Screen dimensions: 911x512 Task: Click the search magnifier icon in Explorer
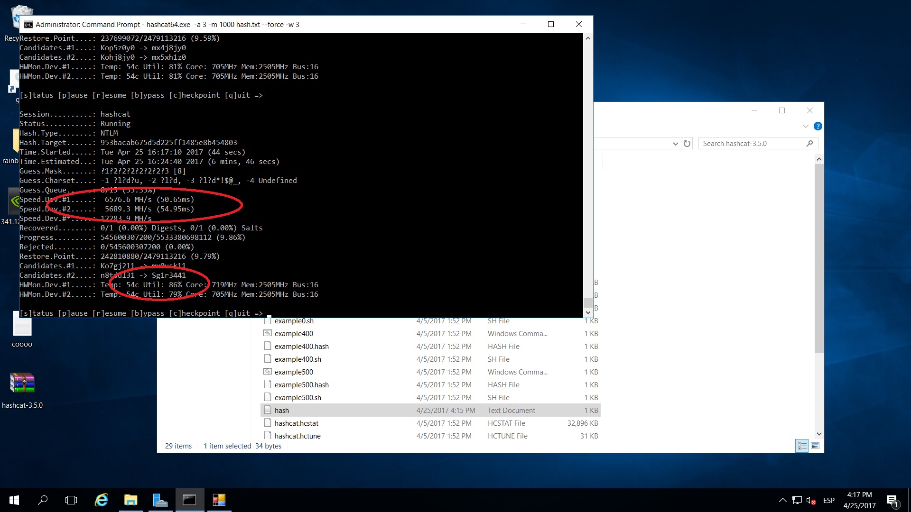click(809, 144)
